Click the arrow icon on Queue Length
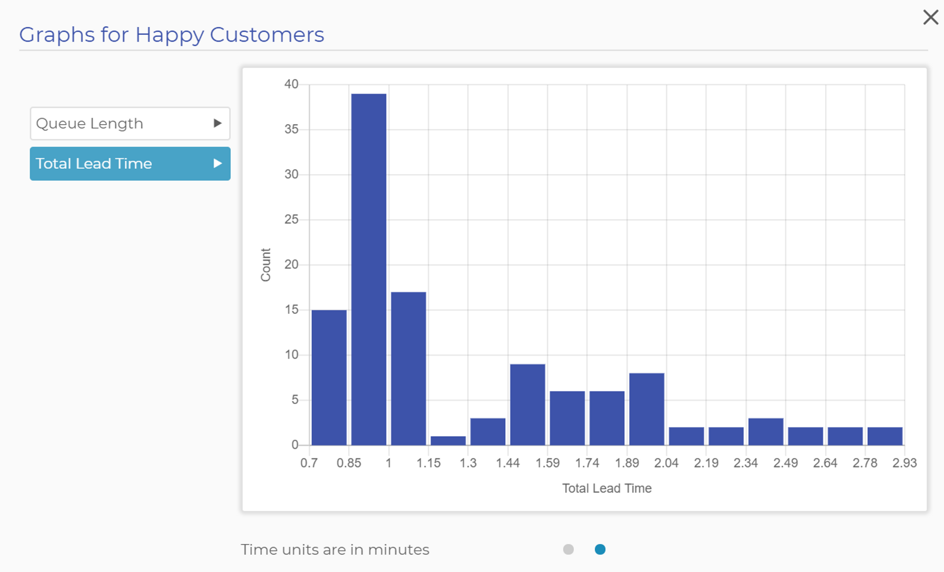This screenshot has height=572, width=944. (x=217, y=123)
